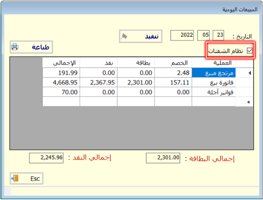Select the مرتجع مبيع row cell
263x200 pixels.
(214, 73)
